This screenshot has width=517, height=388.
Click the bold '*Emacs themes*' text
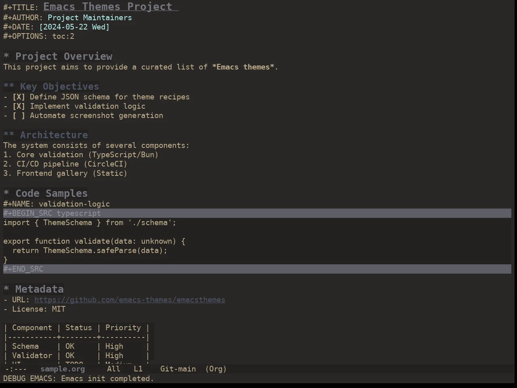click(x=243, y=67)
